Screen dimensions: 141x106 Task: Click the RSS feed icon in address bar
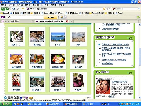pos(104,9)
